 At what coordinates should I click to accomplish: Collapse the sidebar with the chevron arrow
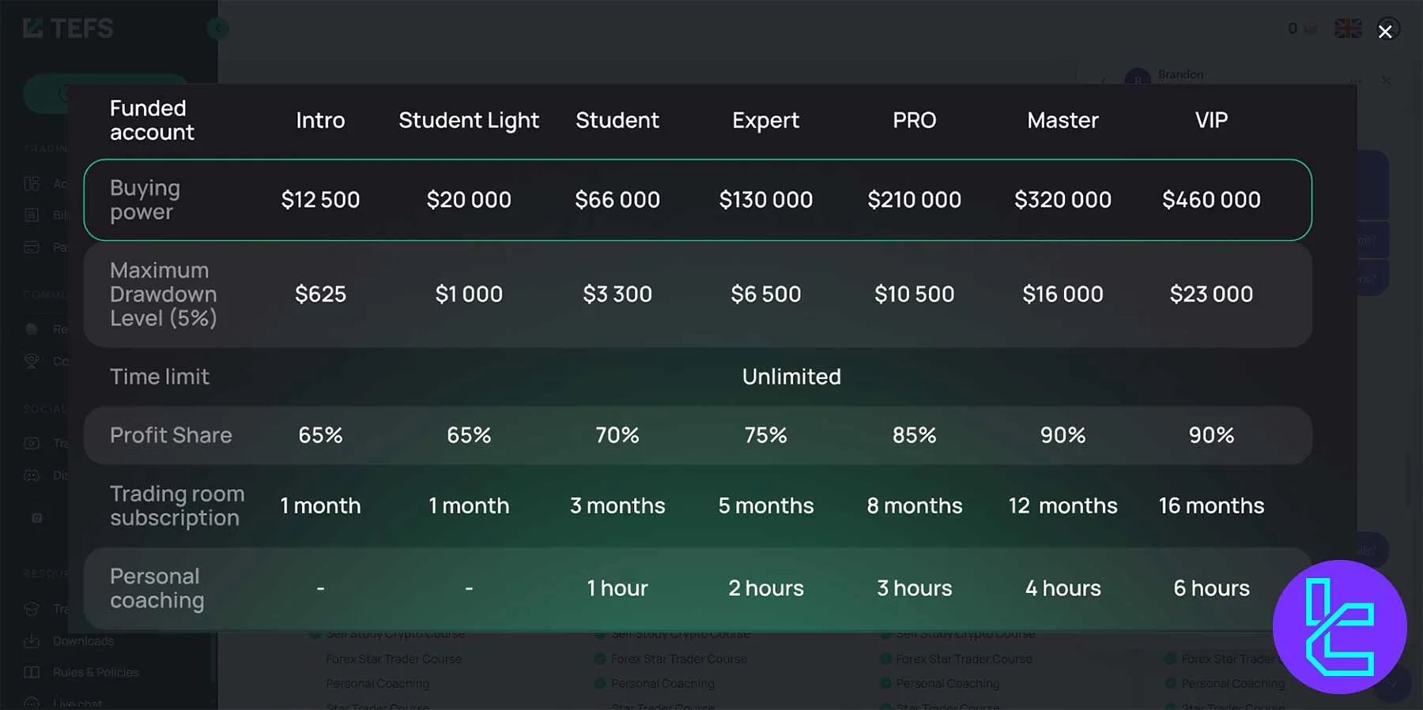217,28
